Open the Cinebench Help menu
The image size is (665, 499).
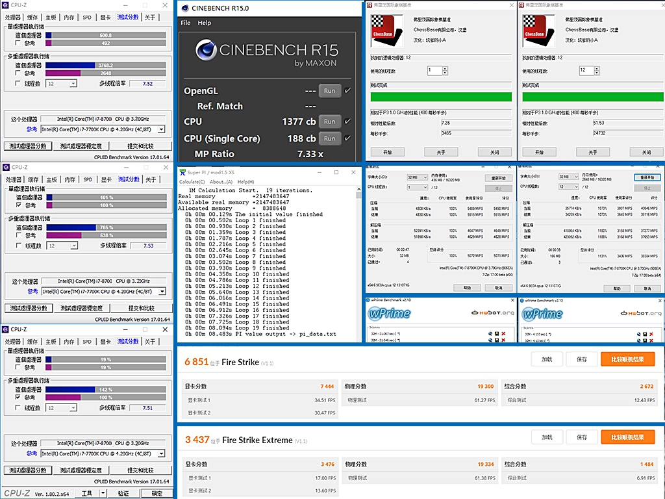(x=205, y=23)
